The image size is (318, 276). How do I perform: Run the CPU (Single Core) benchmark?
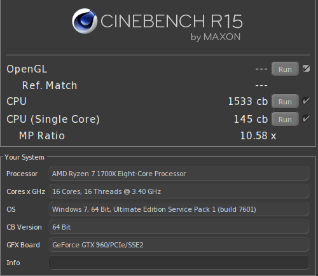pos(285,119)
